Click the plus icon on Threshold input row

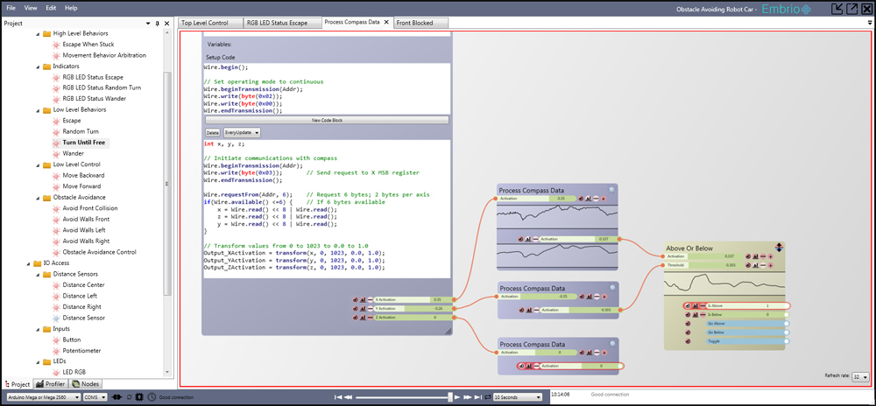pos(770,265)
